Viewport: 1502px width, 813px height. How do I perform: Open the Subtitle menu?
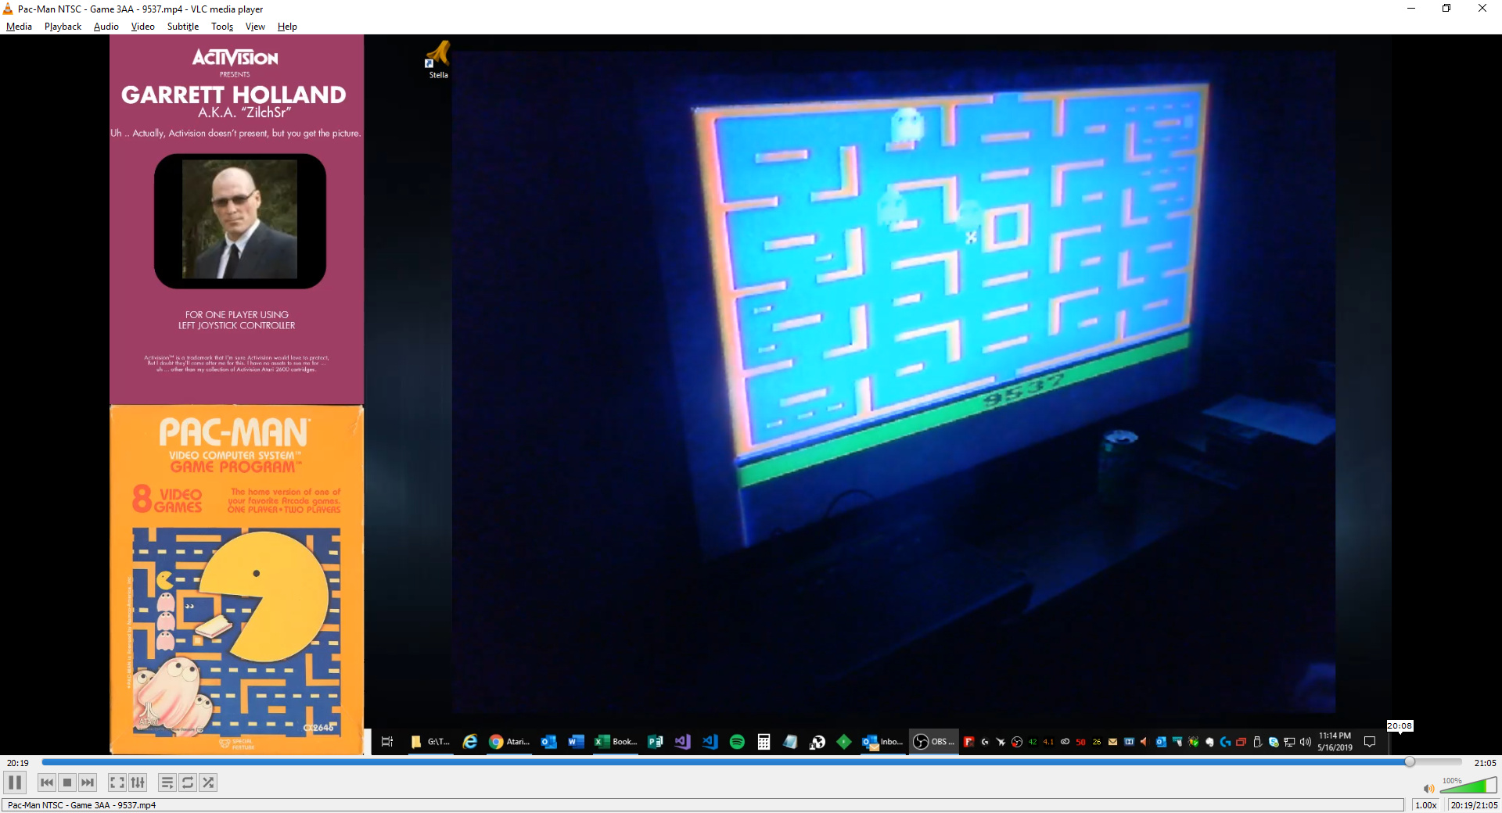(182, 27)
